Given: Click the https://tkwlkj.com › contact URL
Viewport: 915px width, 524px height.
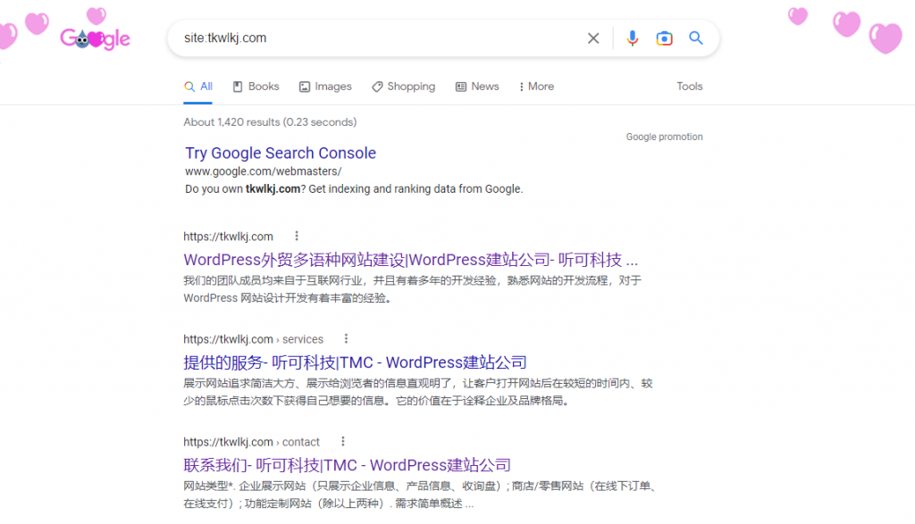Looking at the screenshot, I should tap(251, 442).
